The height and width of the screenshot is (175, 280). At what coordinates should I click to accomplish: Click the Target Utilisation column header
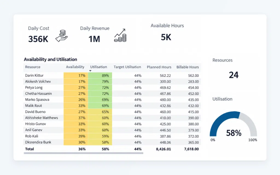coord(127,67)
